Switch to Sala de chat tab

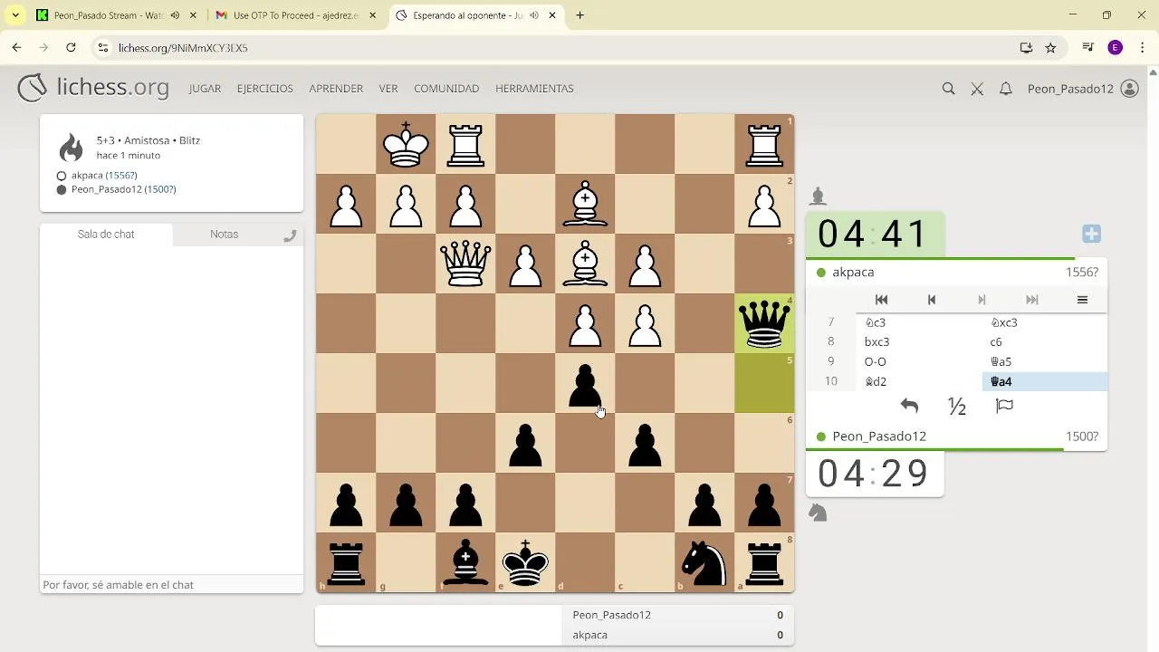point(106,235)
